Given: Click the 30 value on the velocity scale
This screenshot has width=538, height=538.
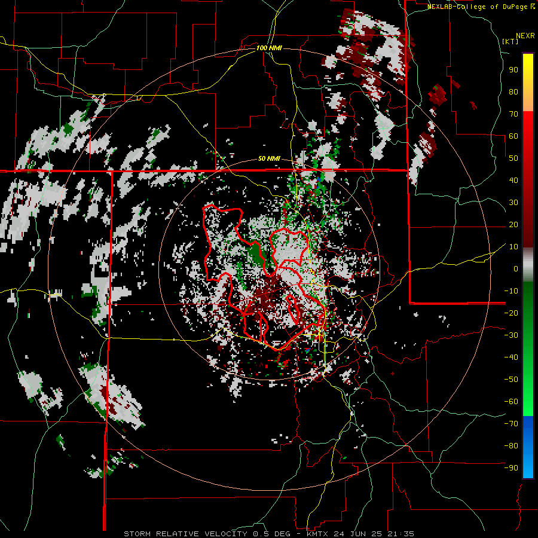Looking at the screenshot, I should click(x=513, y=203).
